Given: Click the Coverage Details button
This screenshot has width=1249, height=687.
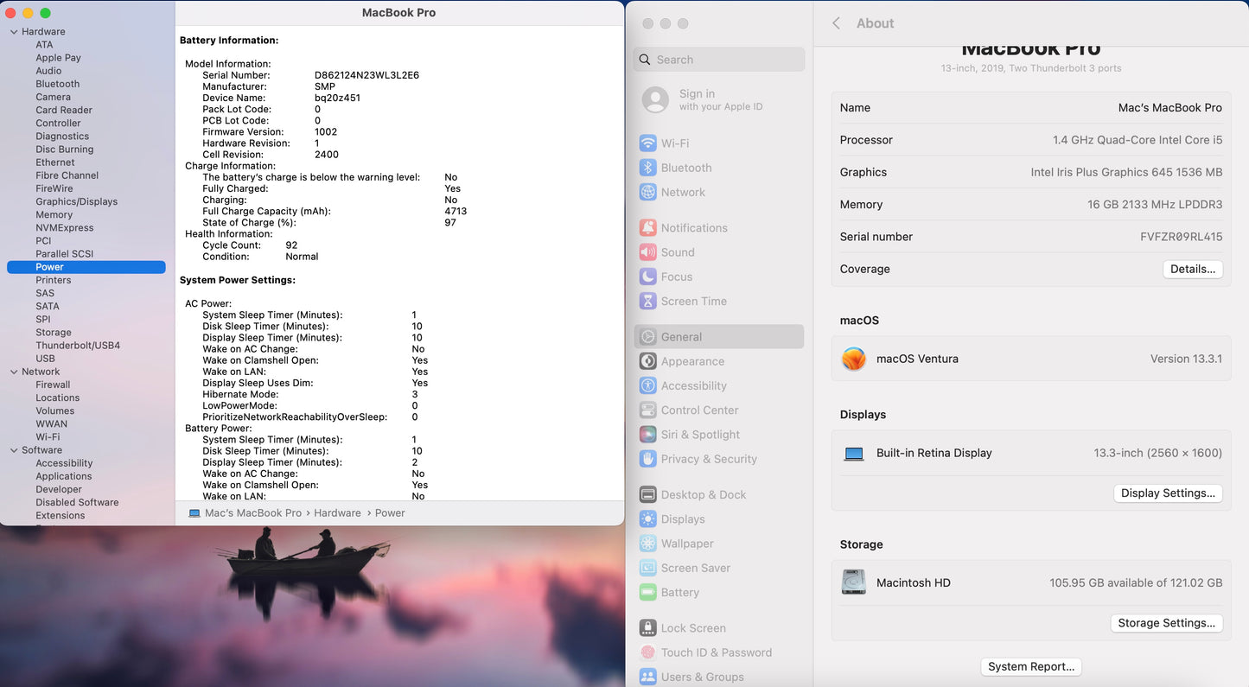Looking at the screenshot, I should click(x=1192, y=269).
